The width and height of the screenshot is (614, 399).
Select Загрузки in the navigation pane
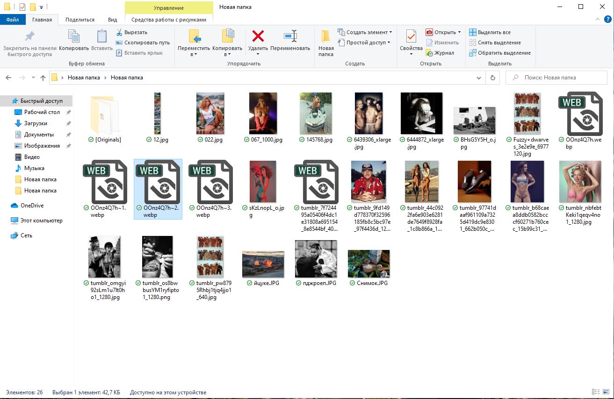coord(36,123)
